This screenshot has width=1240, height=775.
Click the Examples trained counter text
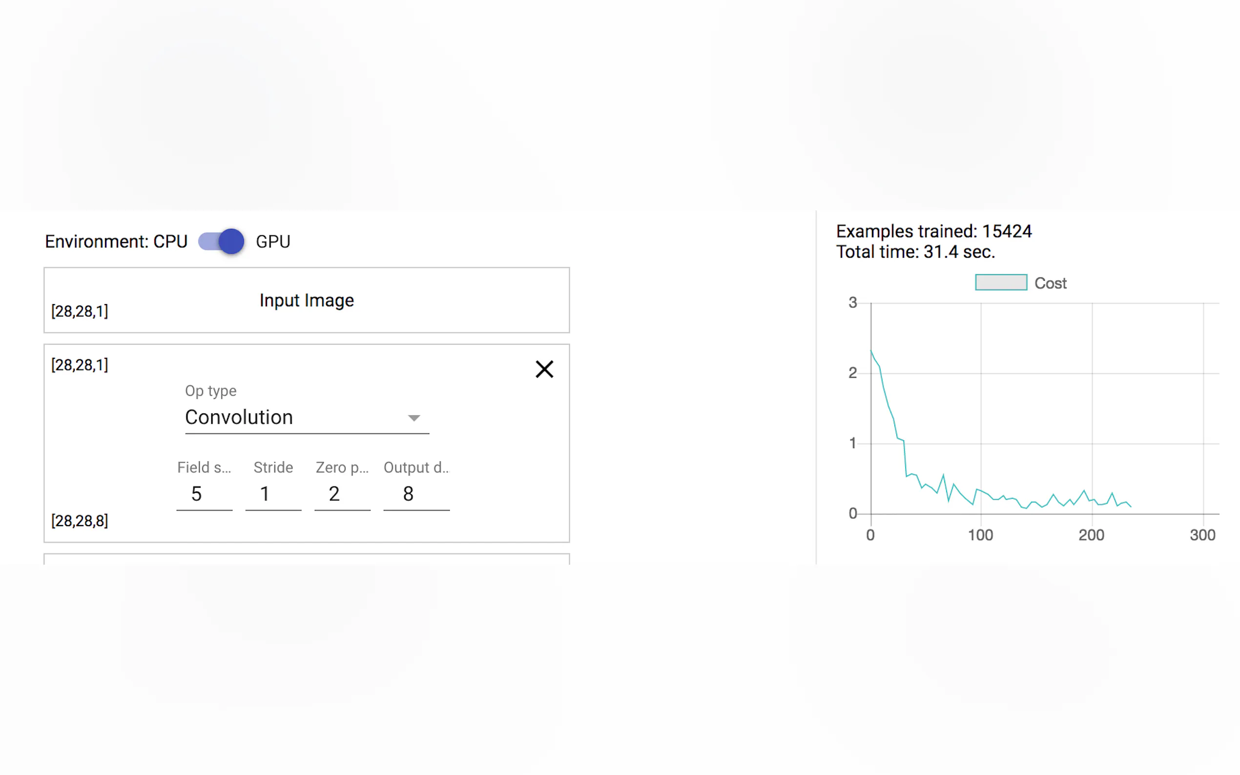(933, 232)
